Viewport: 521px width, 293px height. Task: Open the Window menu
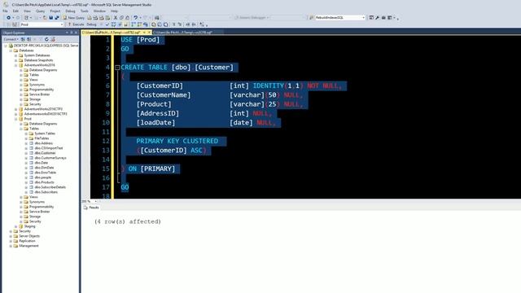click(x=99, y=11)
